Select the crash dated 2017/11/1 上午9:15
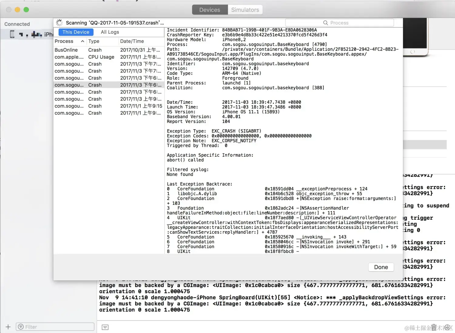 click(109, 106)
